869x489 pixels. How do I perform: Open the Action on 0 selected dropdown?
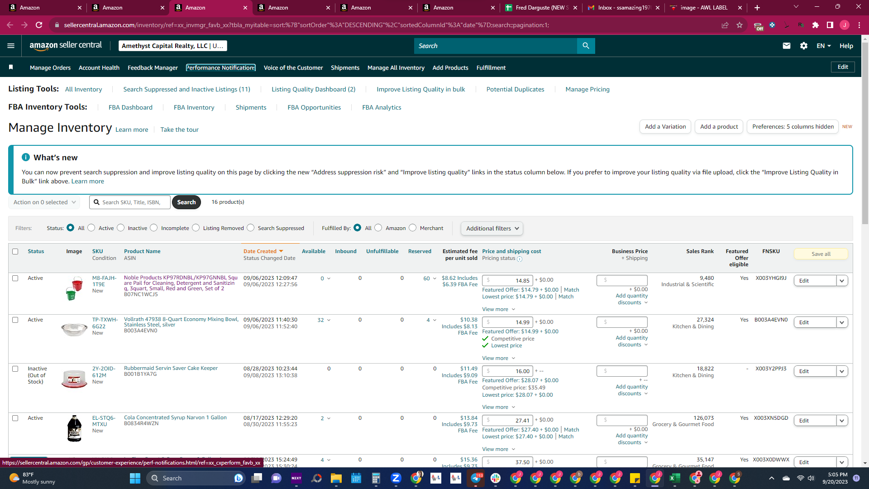[x=44, y=202]
